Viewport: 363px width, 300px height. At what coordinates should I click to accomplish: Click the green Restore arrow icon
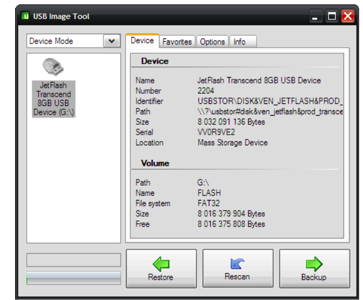[161, 264]
